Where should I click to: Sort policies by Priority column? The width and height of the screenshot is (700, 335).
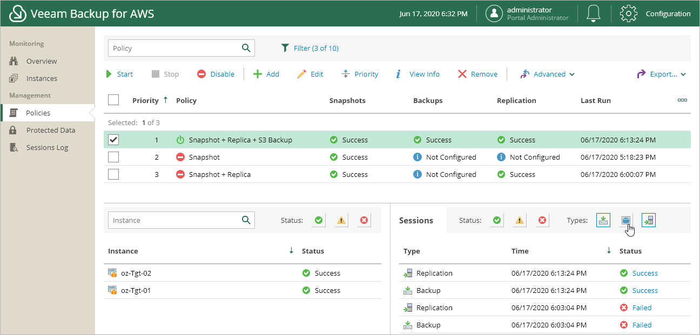click(150, 100)
